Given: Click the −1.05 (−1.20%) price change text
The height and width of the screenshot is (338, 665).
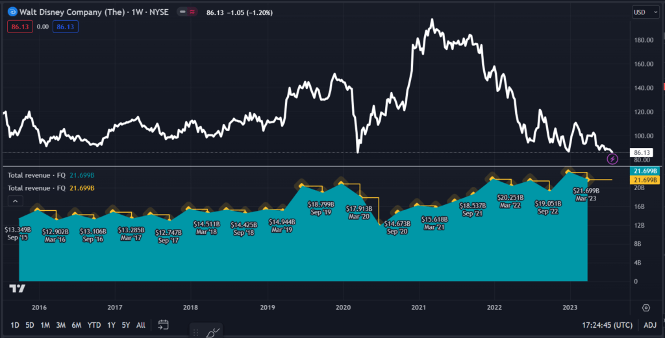Looking at the screenshot, I should point(250,13).
